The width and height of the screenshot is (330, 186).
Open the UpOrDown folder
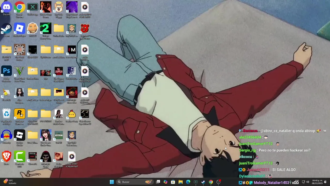46,52
